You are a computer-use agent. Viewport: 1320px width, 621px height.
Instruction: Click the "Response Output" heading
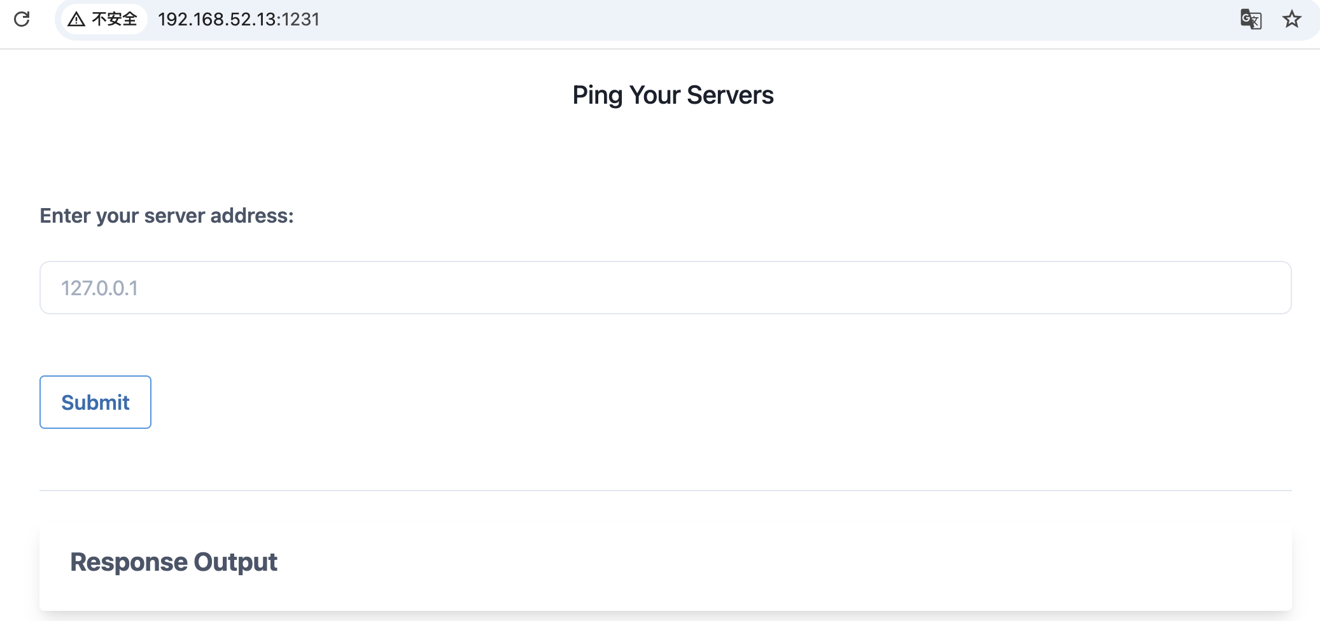click(x=174, y=562)
